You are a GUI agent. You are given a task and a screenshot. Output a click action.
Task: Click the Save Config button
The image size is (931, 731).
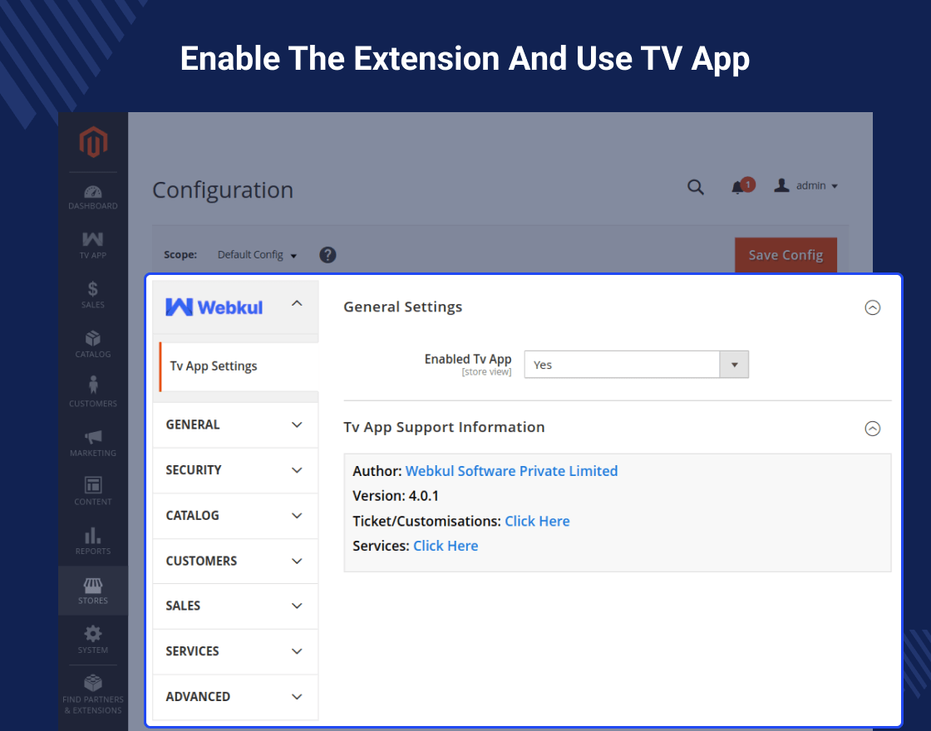pyautogui.click(x=786, y=255)
